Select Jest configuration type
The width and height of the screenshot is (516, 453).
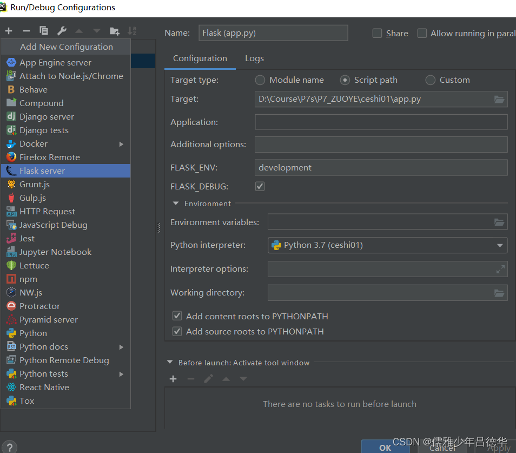point(66,238)
